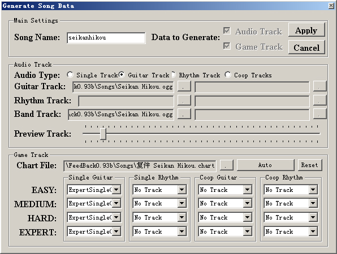The image size is (337, 254).
Task: Browse for the second Rhythm Track file
Action: tap(320, 100)
